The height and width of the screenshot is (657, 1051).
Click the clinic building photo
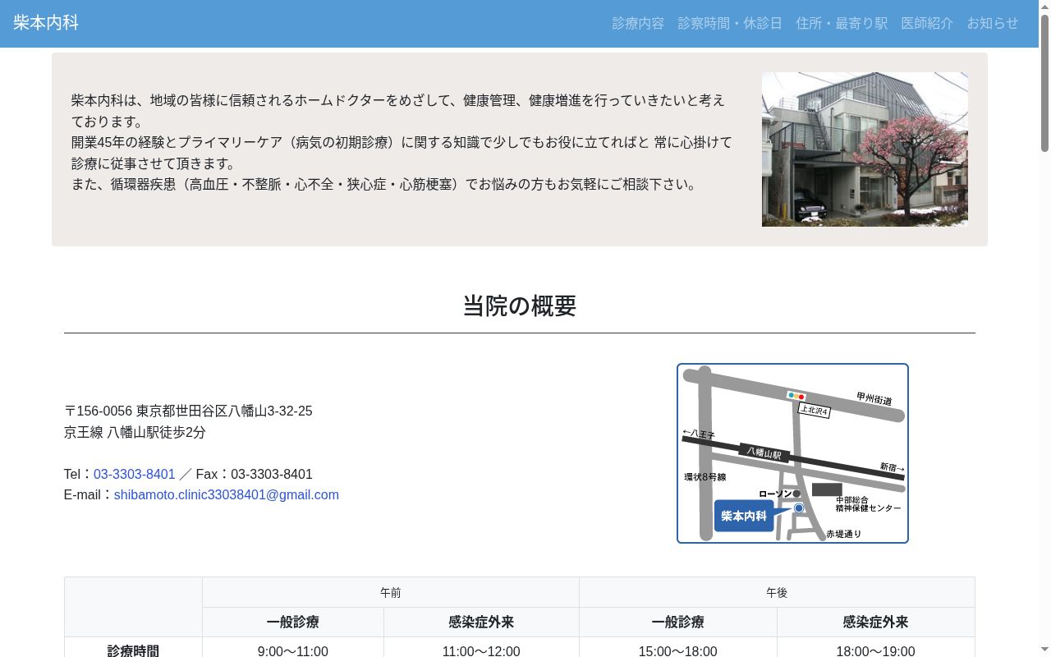click(x=865, y=149)
